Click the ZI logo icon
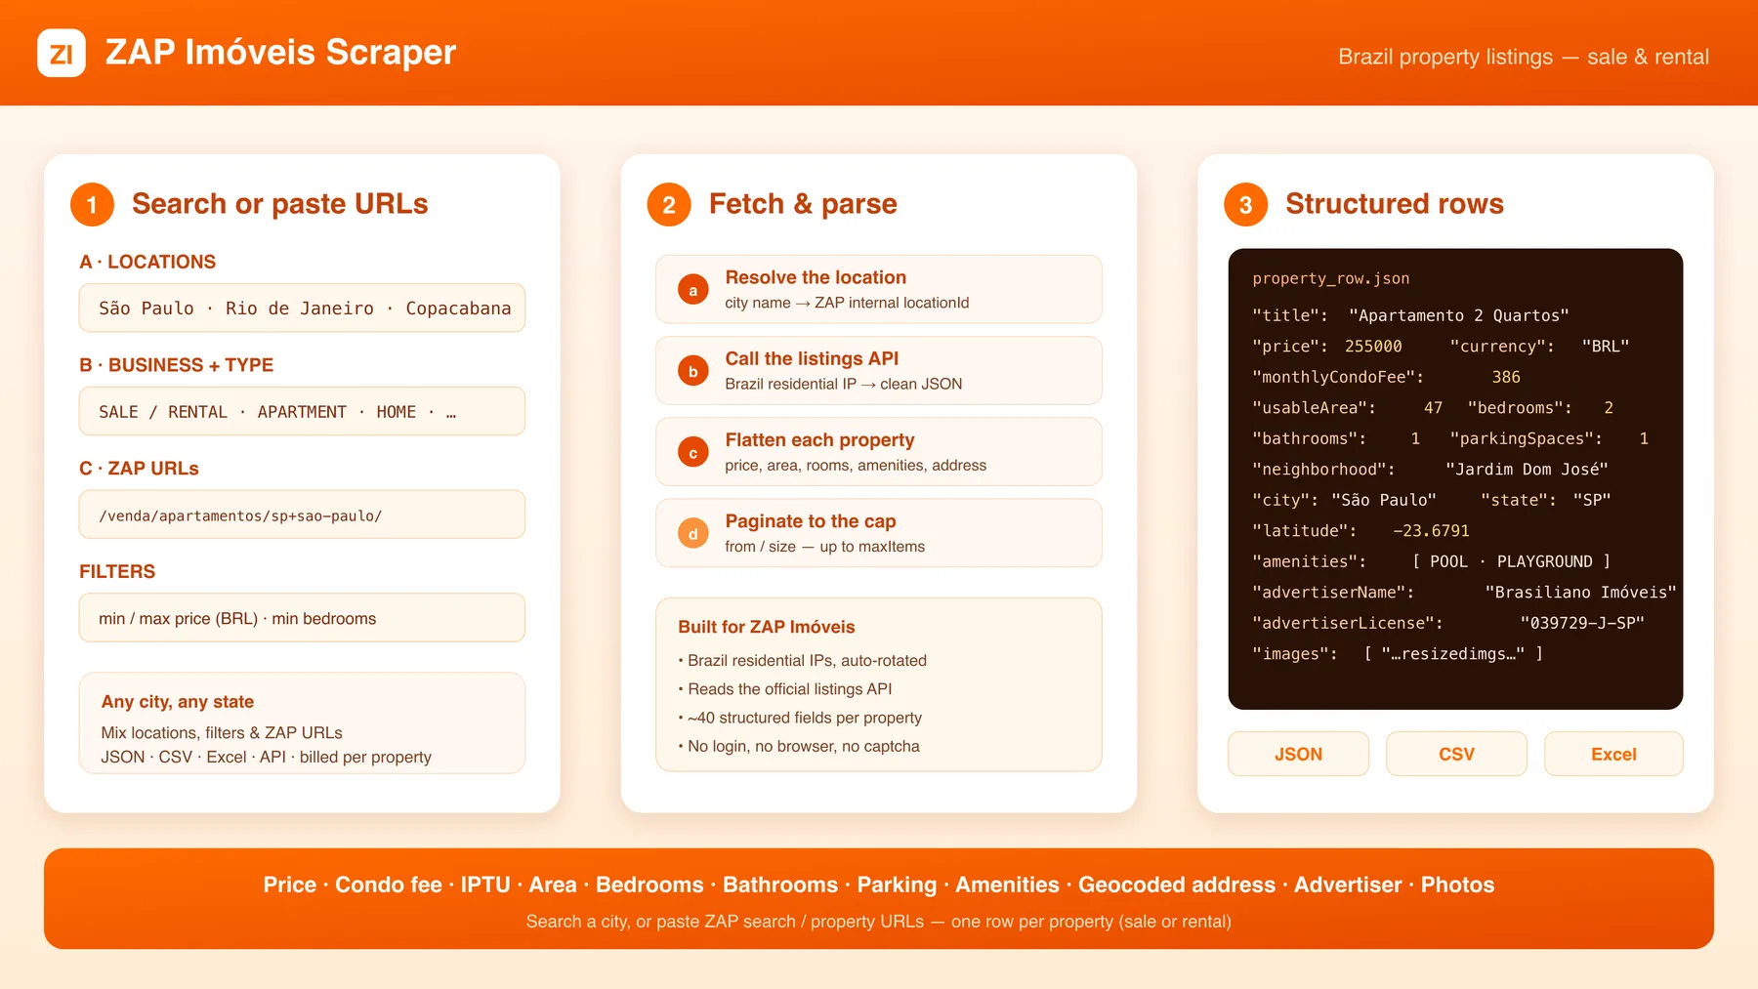This screenshot has height=989, width=1758. (x=62, y=53)
